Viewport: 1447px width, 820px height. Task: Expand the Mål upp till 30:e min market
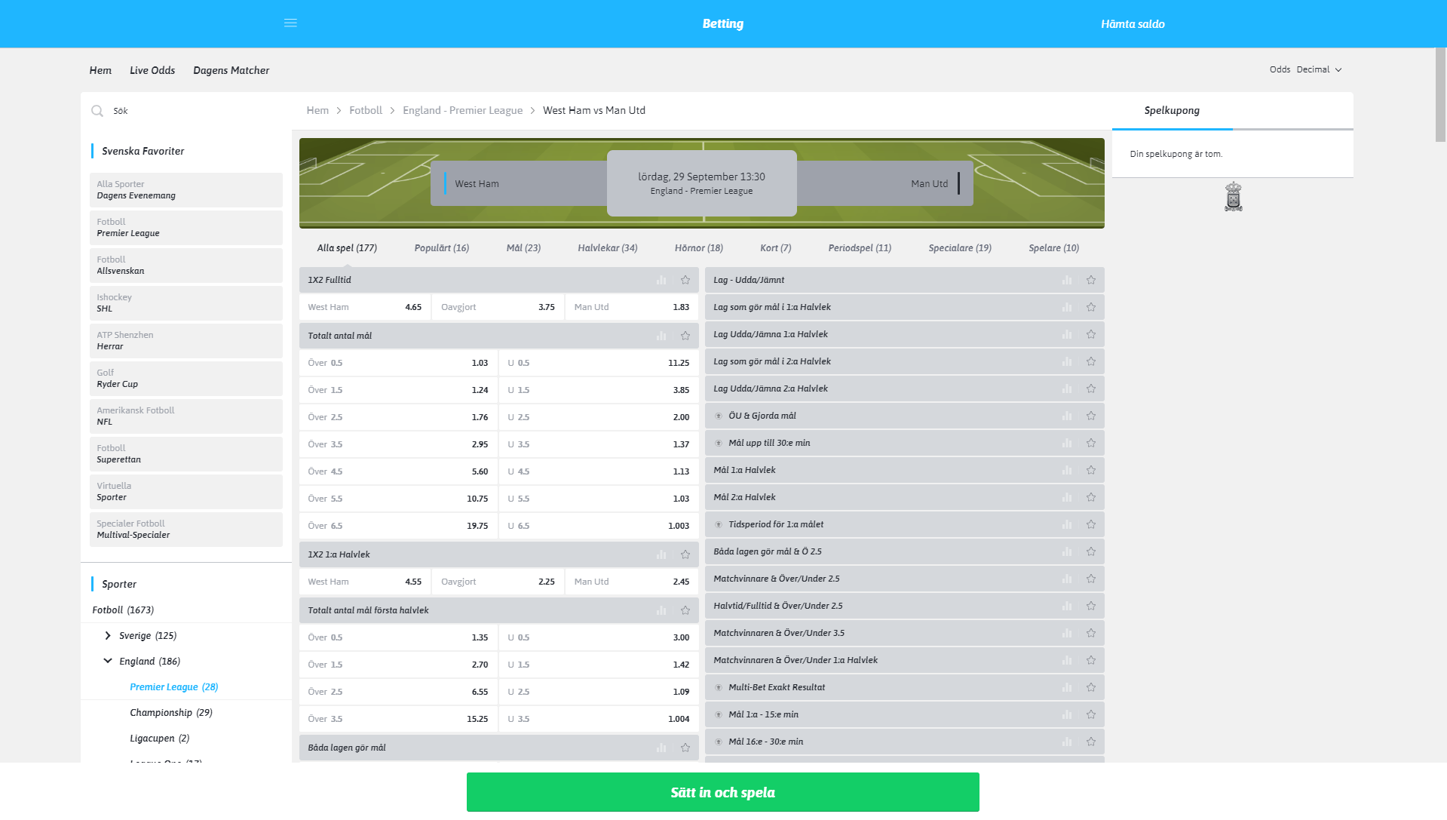point(904,443)
